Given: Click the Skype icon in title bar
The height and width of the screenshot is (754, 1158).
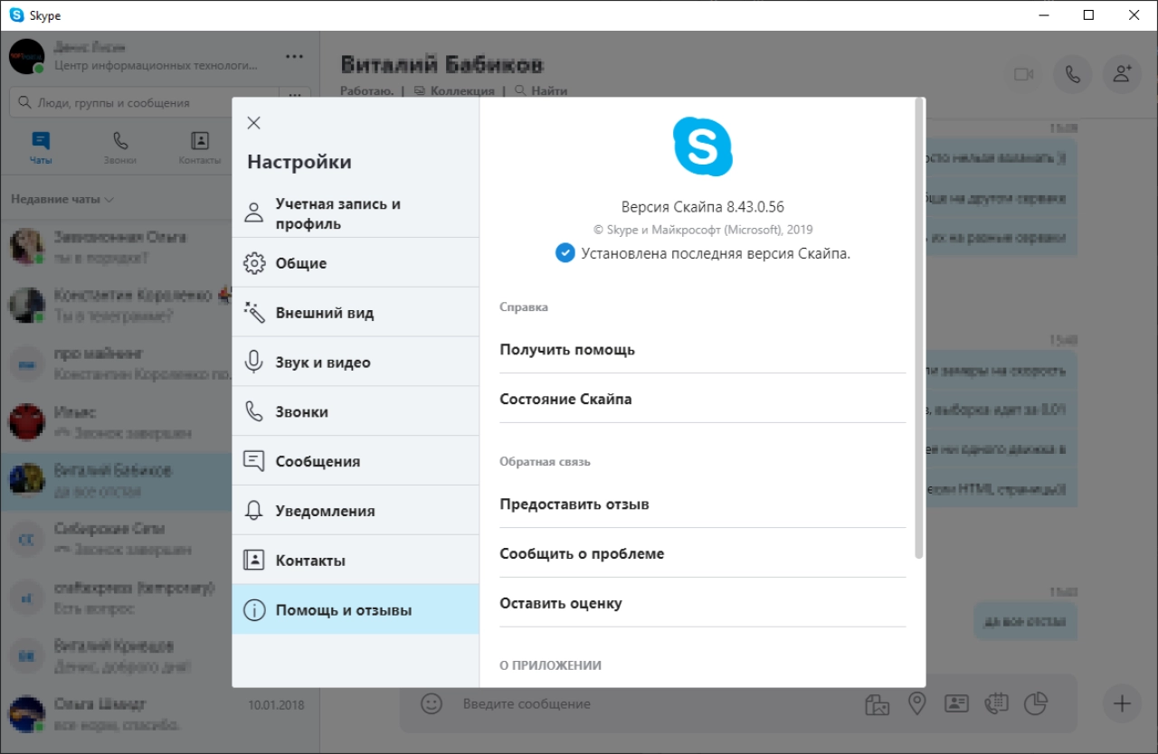Looking at the screenshot, I should tap(17, 15).
